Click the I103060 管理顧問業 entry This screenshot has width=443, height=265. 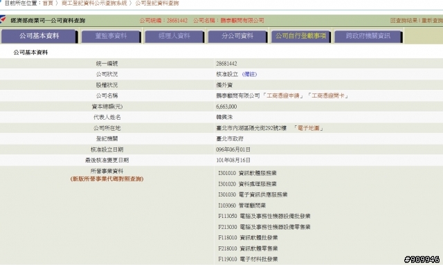click(x=242, y=205)
